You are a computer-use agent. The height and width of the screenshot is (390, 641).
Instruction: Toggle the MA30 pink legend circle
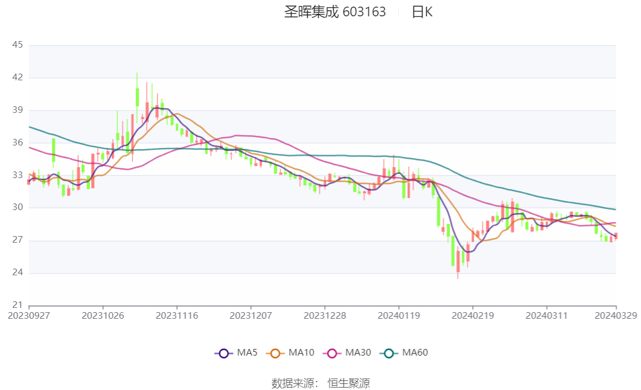332,353
